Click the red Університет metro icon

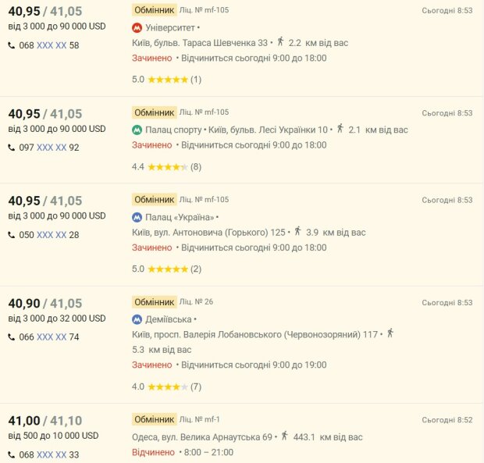coord(137,27)
